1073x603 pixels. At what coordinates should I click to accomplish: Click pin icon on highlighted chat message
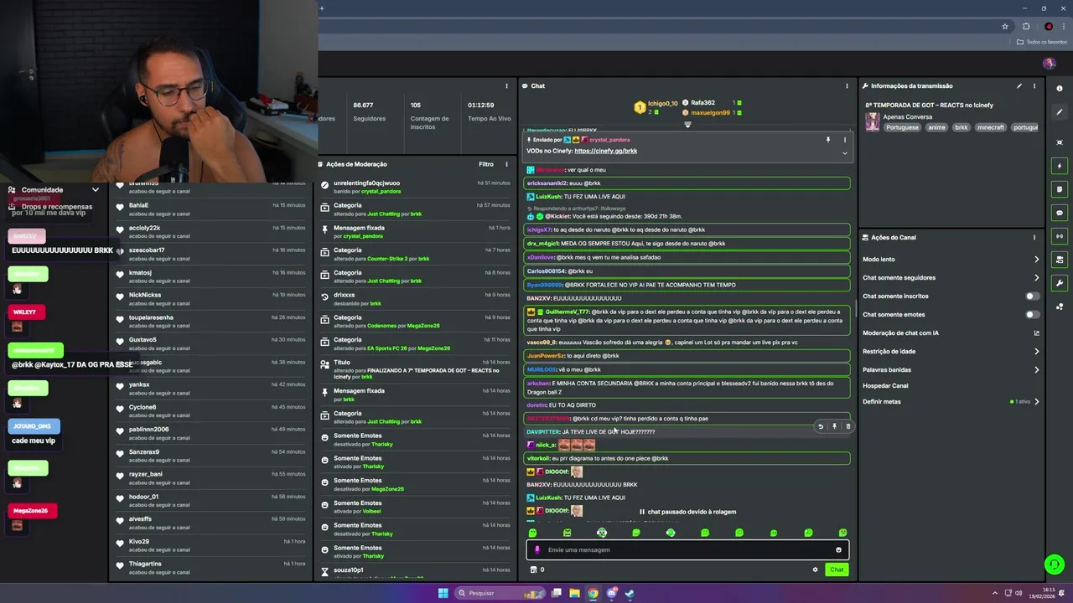[834, 426]
